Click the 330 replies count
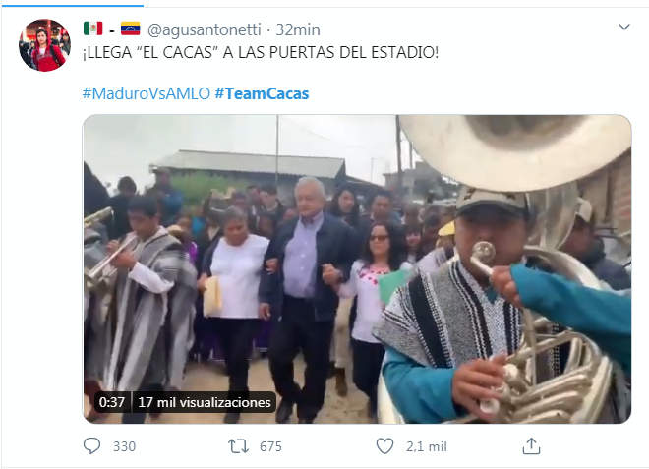The height and width of the screenshot is (469, 649). tap(124, 446)
